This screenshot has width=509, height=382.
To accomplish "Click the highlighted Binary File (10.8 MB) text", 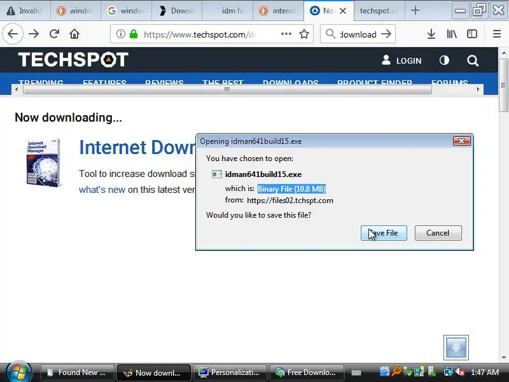I will coord(291,189).
